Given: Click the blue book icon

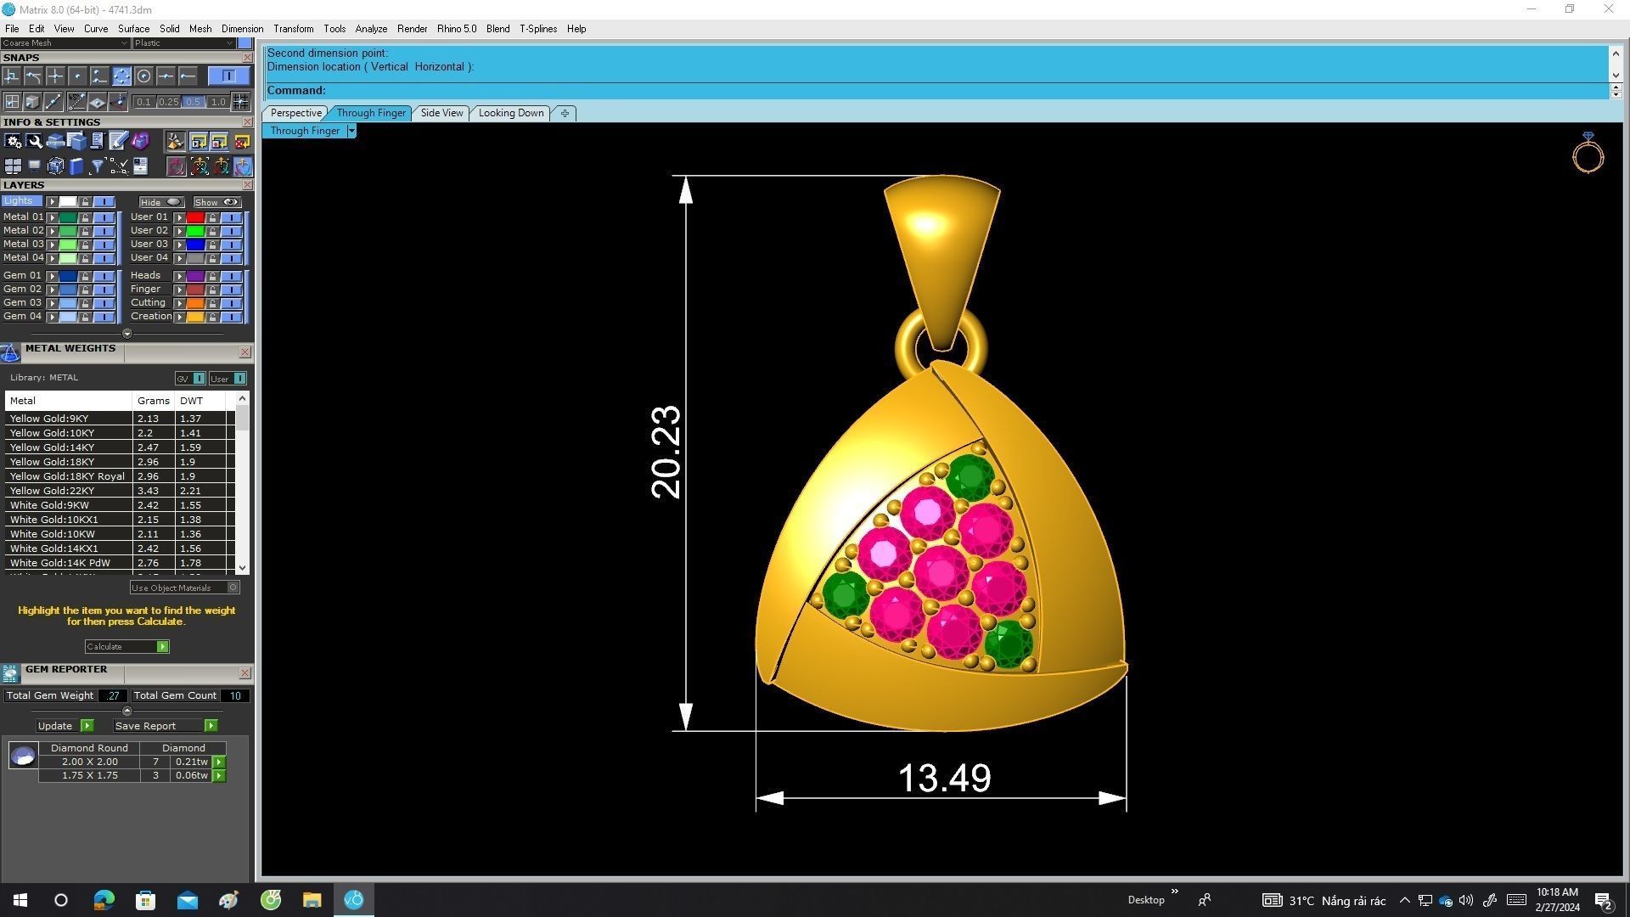Looking at the screenshot, I should click(76, 166).
